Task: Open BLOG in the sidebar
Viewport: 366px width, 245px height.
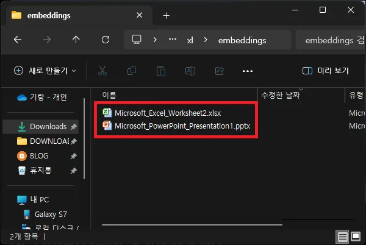Action: (x=33, y=156)
